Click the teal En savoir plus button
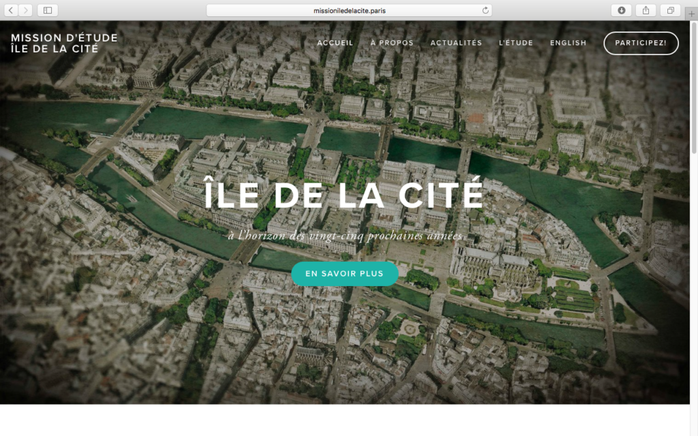The width and height of the screenshot is (698, 436). coord(344,273)
